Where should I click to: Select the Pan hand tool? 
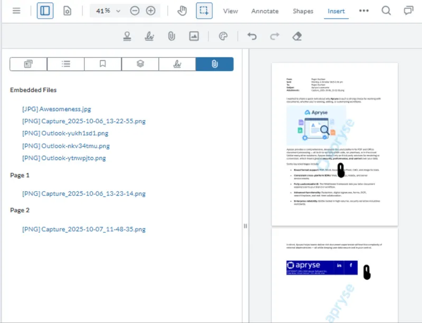tap(182, 11)
